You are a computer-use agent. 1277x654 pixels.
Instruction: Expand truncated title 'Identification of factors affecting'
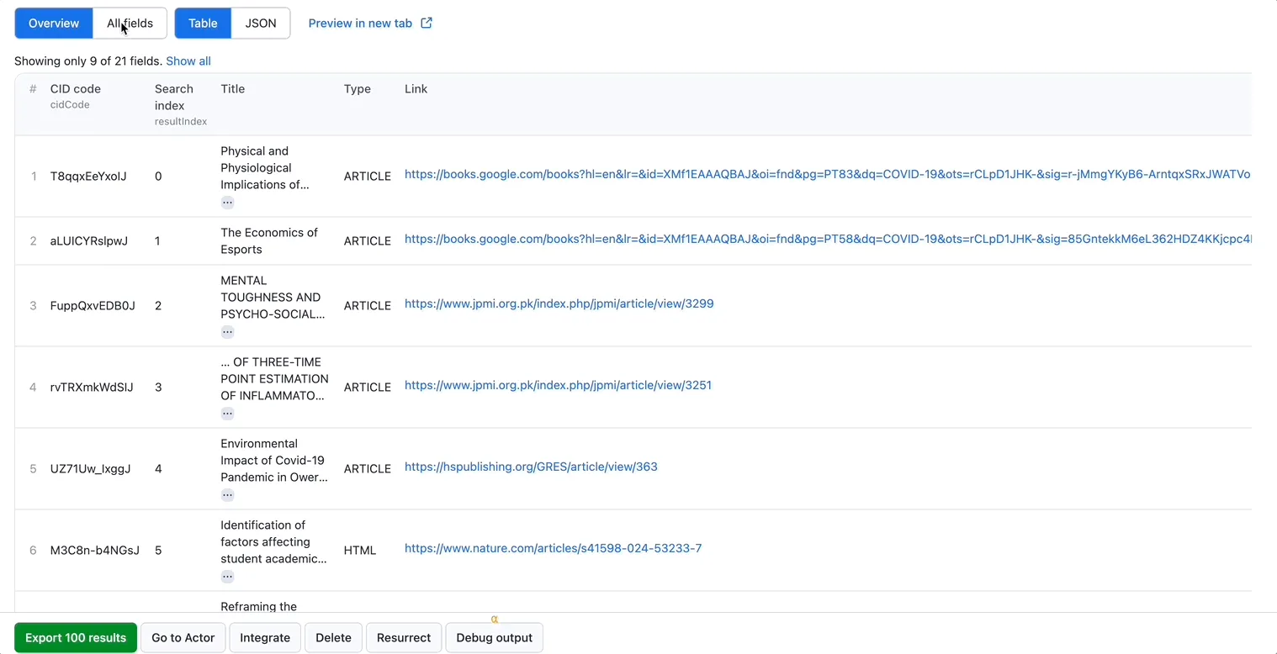point(227,577)
